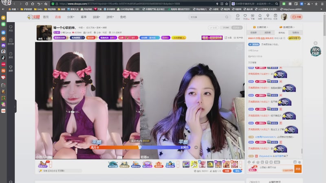Screen dimensions: 326x183
Task: Expand the 视频 video dropdown
Action: (96, 17)
